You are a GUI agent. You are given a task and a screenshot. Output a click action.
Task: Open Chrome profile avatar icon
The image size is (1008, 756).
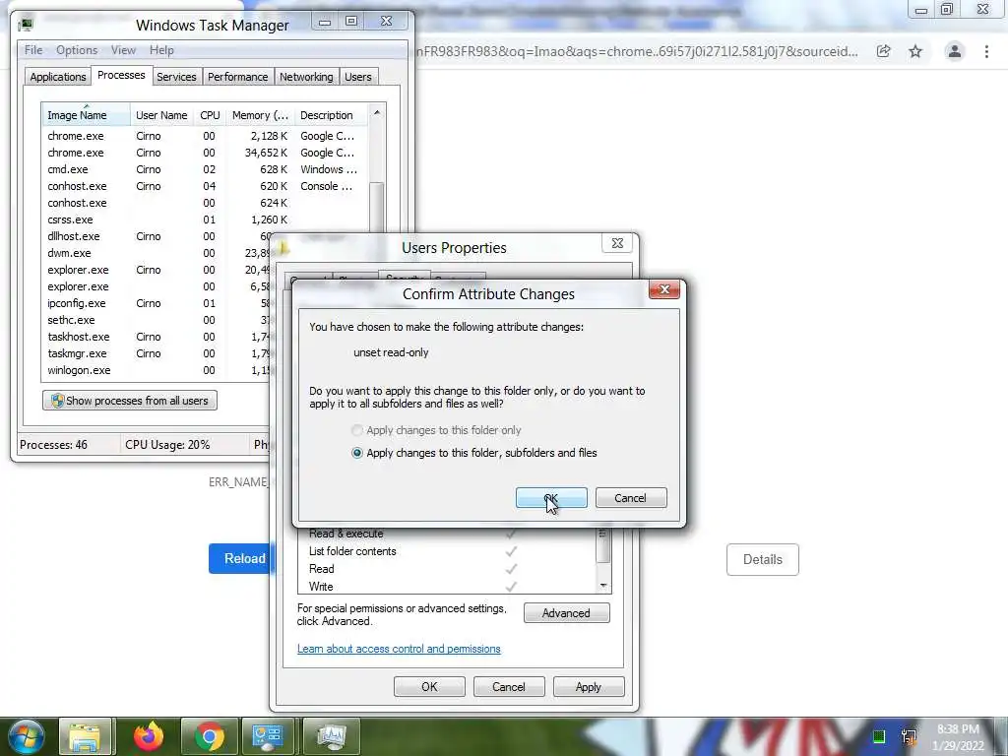pos(955,51)
